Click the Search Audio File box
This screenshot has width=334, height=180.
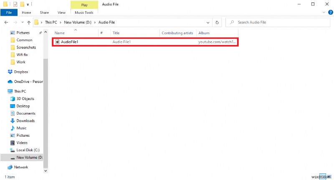click(278, 22)
